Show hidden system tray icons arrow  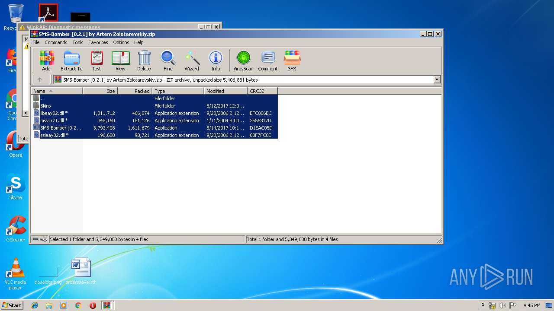[483, 305]
